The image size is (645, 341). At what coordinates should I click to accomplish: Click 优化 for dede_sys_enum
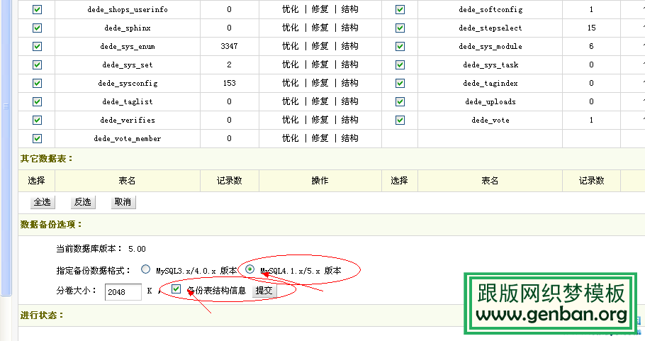(x=291, y=46)
